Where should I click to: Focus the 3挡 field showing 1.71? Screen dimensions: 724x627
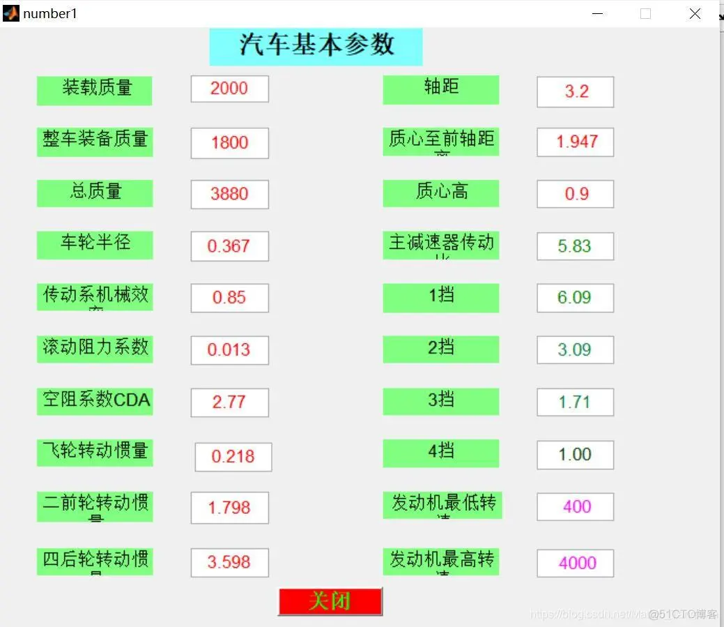point(576,402)
